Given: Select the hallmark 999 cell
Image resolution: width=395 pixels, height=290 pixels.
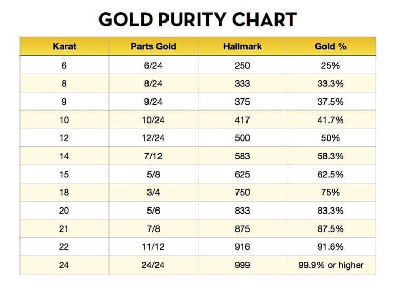Looking at the screenshot, I should (243, 265).
